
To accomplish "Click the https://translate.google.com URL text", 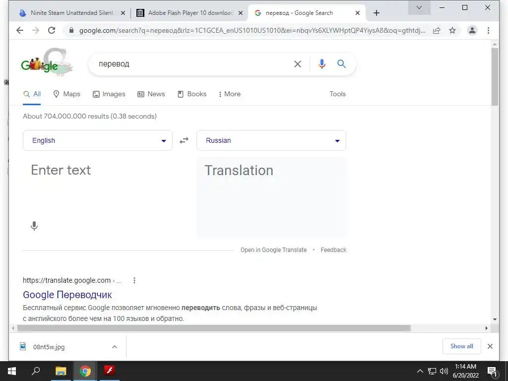I will [67, 280].
